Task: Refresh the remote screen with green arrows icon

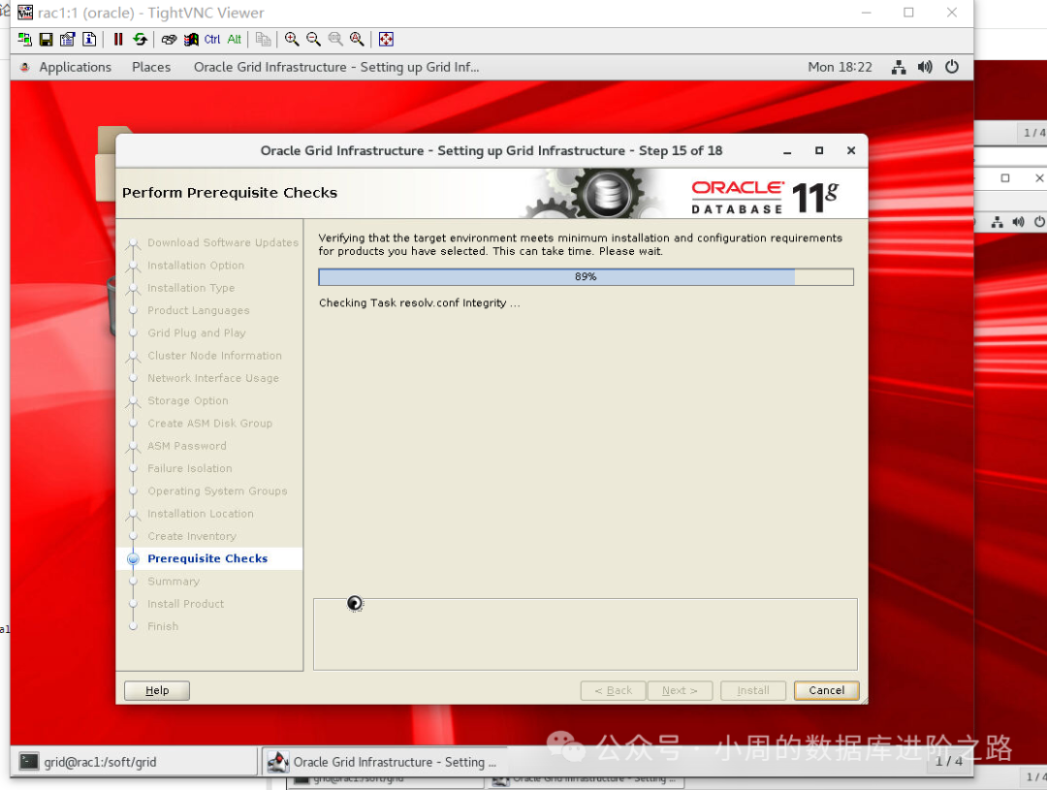Action: coord(140,40)
